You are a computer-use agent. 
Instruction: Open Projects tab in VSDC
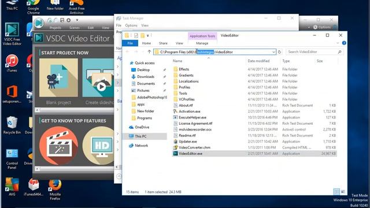55,28
